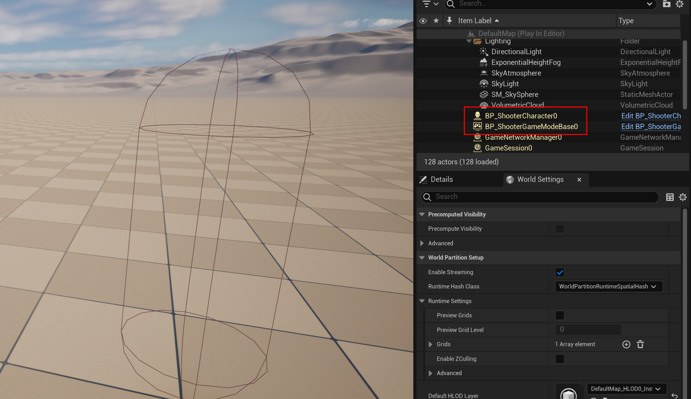Image resolution: width=691 pixels, height=399 pixels.
Task: Click Edit BP_ShooterCharacter link
Action: coord(651,116)
